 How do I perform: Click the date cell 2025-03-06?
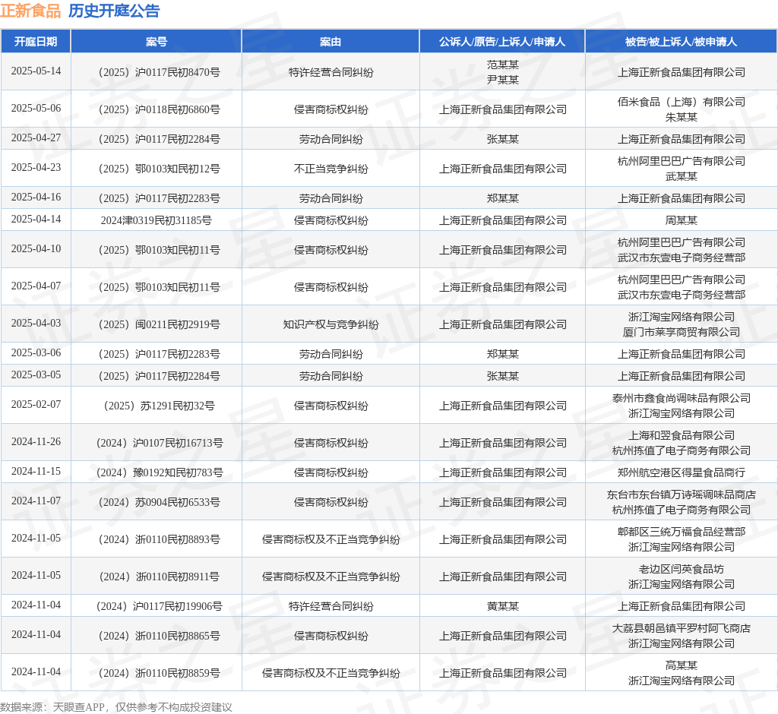click(36, 352)
